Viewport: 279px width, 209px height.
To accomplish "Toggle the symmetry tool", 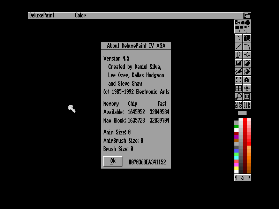I will point(247,88).
